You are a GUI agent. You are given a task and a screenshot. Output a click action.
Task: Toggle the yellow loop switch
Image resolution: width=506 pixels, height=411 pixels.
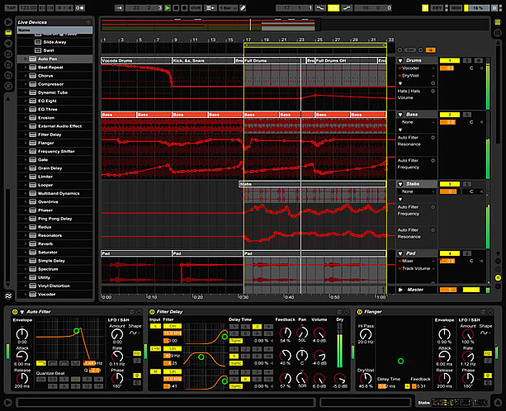coord(333,7)
